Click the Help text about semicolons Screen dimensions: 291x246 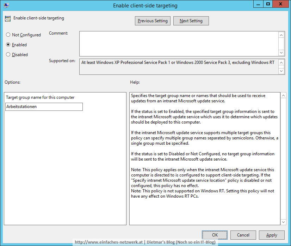(205, 138)
